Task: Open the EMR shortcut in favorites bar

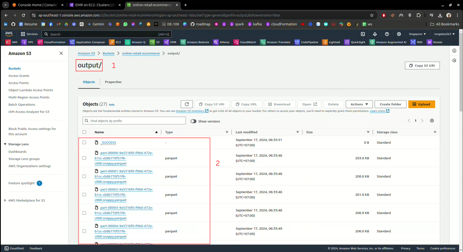Action: click(170, 42)
